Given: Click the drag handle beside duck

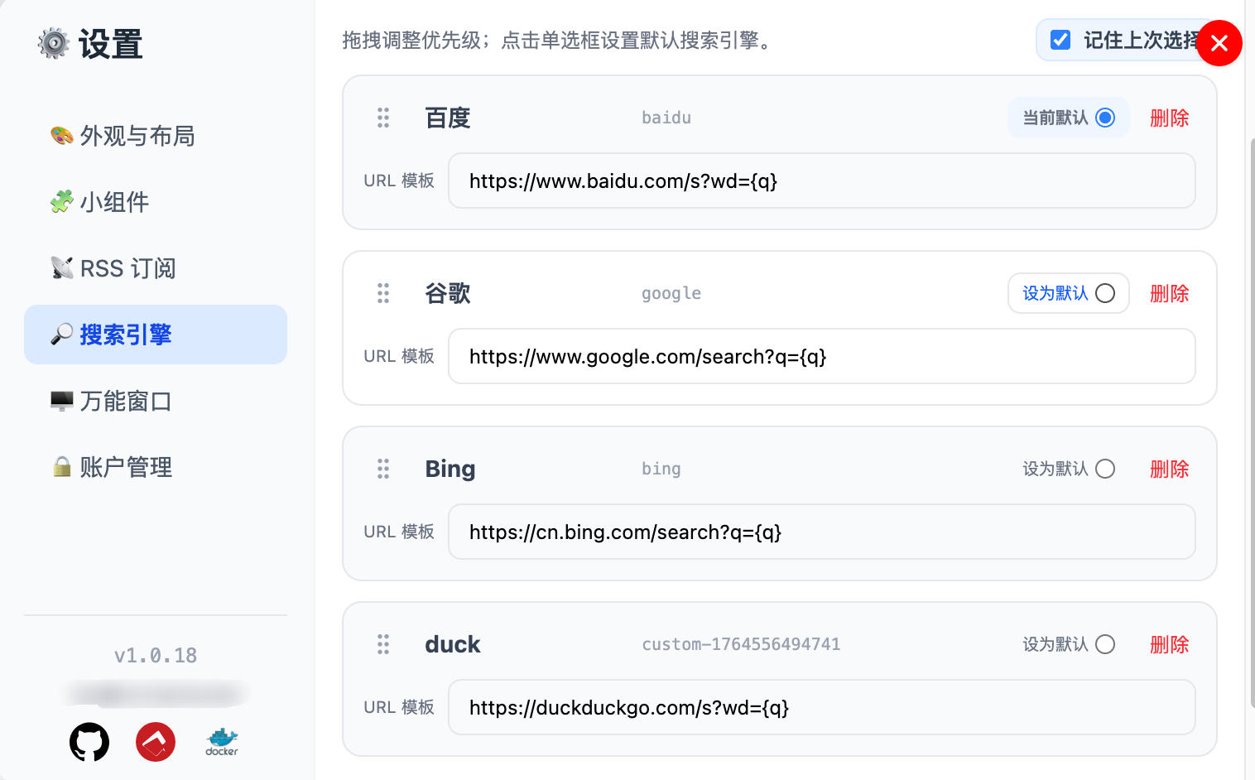Looking at the screenshot, I should tap(383, 644).
